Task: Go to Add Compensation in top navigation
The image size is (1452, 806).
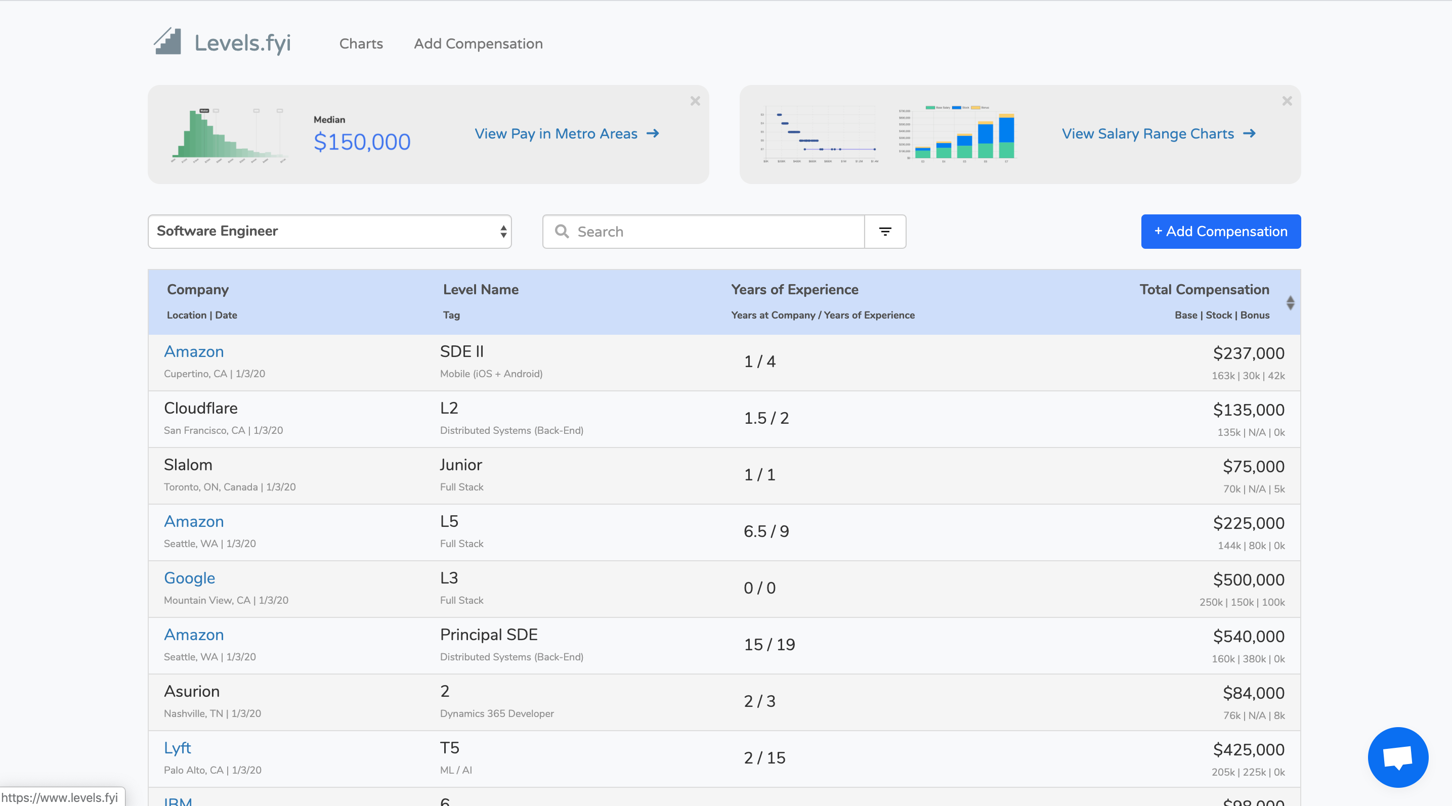Action: coord(478,43)
